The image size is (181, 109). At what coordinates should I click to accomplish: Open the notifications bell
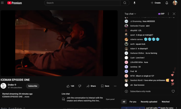pos(167,3)
